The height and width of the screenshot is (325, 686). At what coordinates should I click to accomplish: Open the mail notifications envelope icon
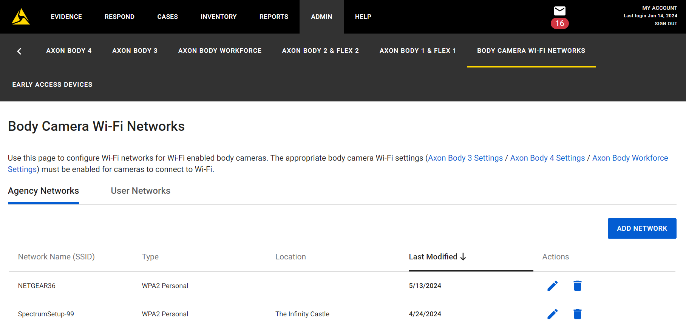point(559,11)
